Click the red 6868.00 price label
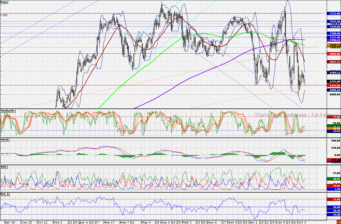This screenshot has width=341, height=224. pyautogui.click(x=333, y=54)
